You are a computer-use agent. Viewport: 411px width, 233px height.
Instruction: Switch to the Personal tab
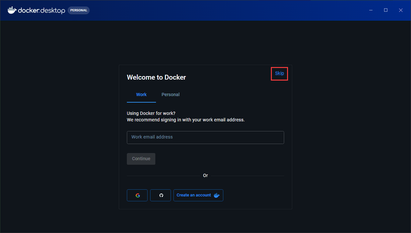click(171, 94)
